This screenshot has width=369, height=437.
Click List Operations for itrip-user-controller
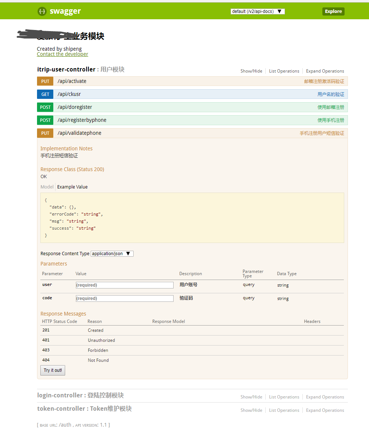point(284,71)
